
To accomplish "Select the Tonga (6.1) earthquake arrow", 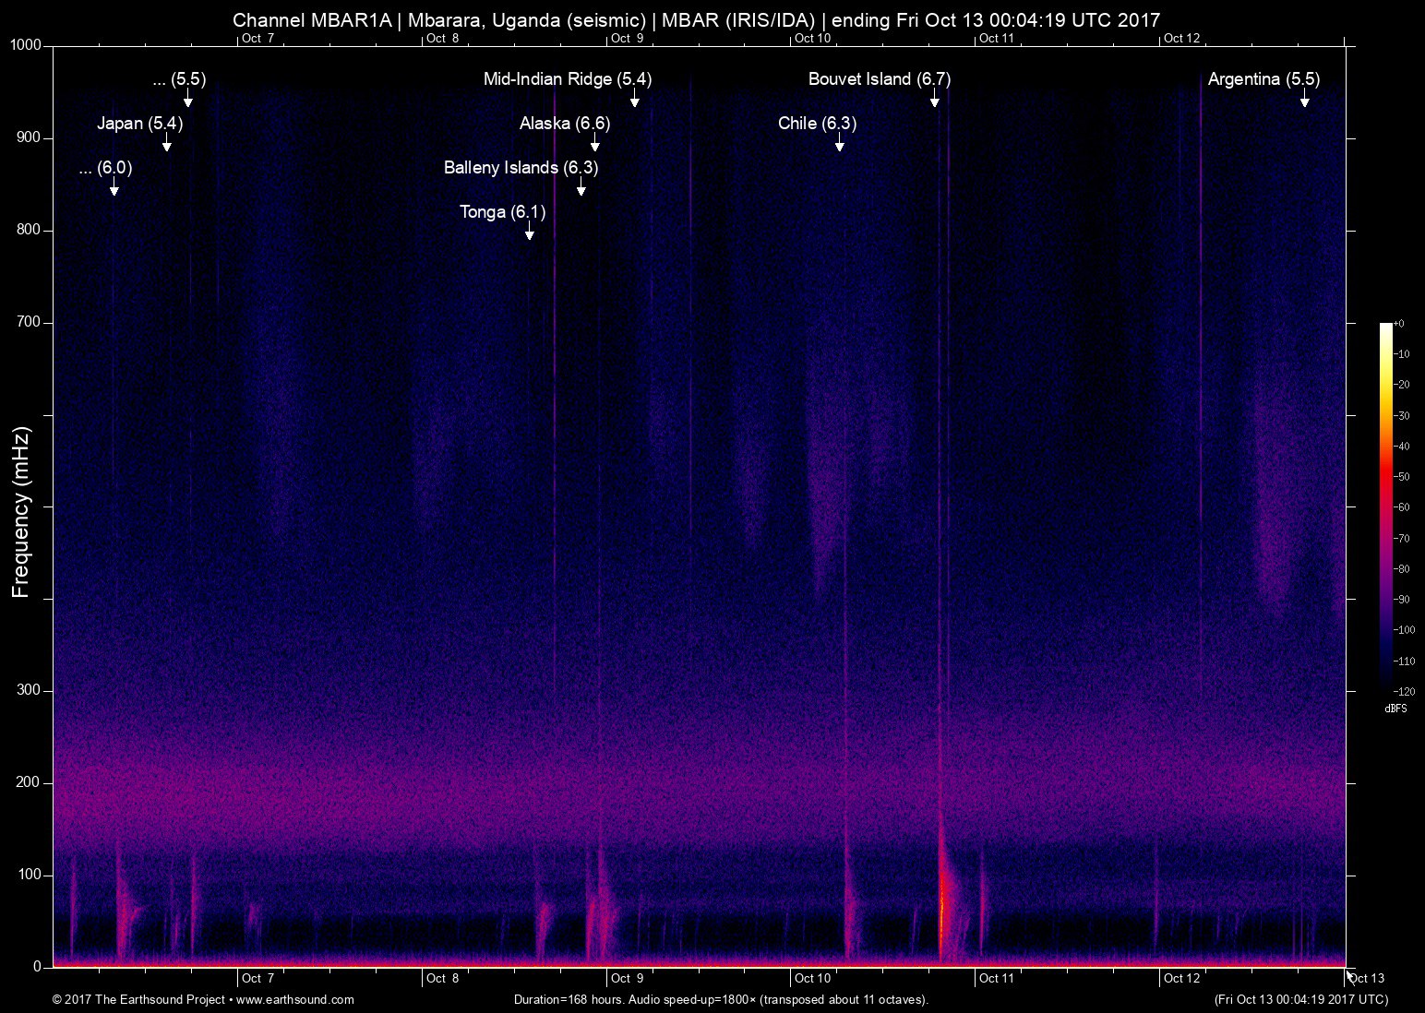I will pos(529,232).
